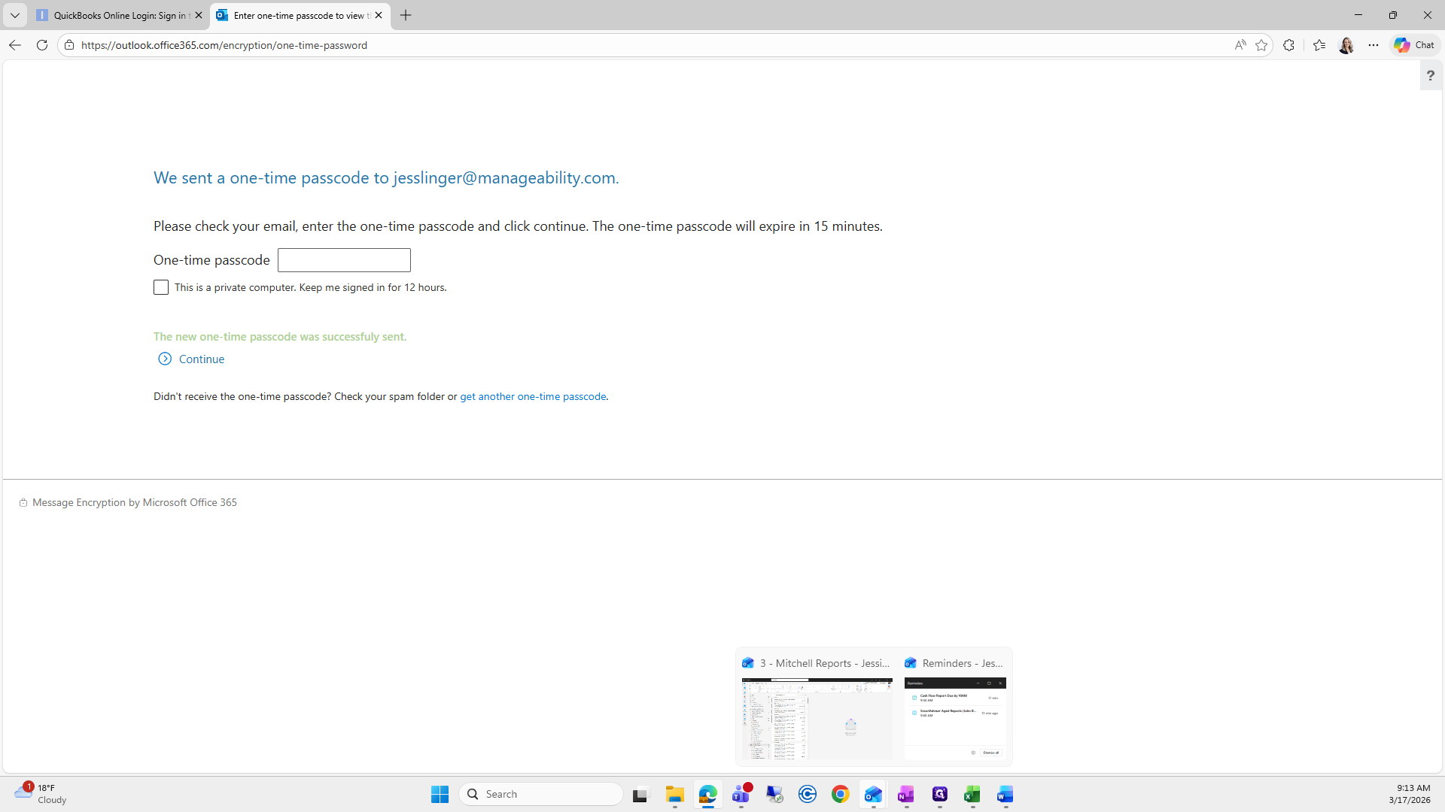Expand the tab search dropdown arrow

(x=14, y=15)
